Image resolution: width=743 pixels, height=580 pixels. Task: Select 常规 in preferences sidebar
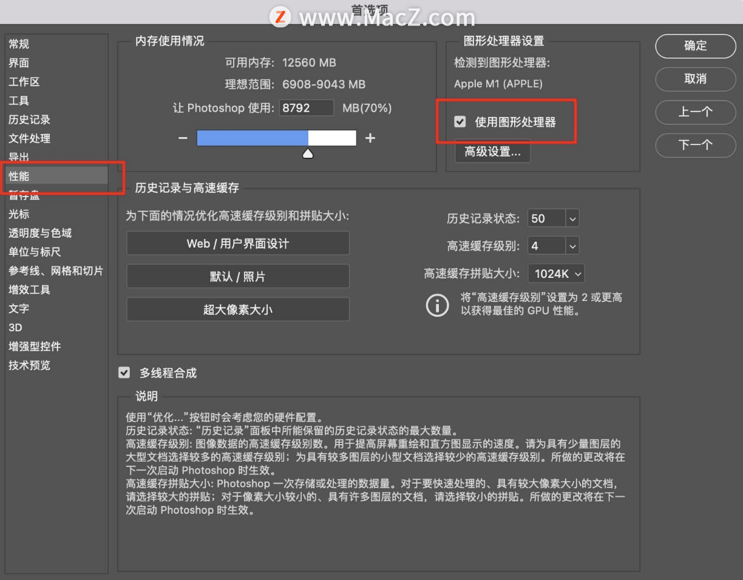(19, 44)
